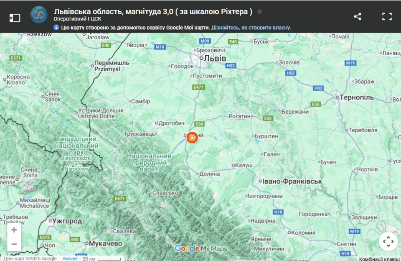Click the 'Снятин' town label
This screenshot has width=401, height=261.
[x=346, y=244]
